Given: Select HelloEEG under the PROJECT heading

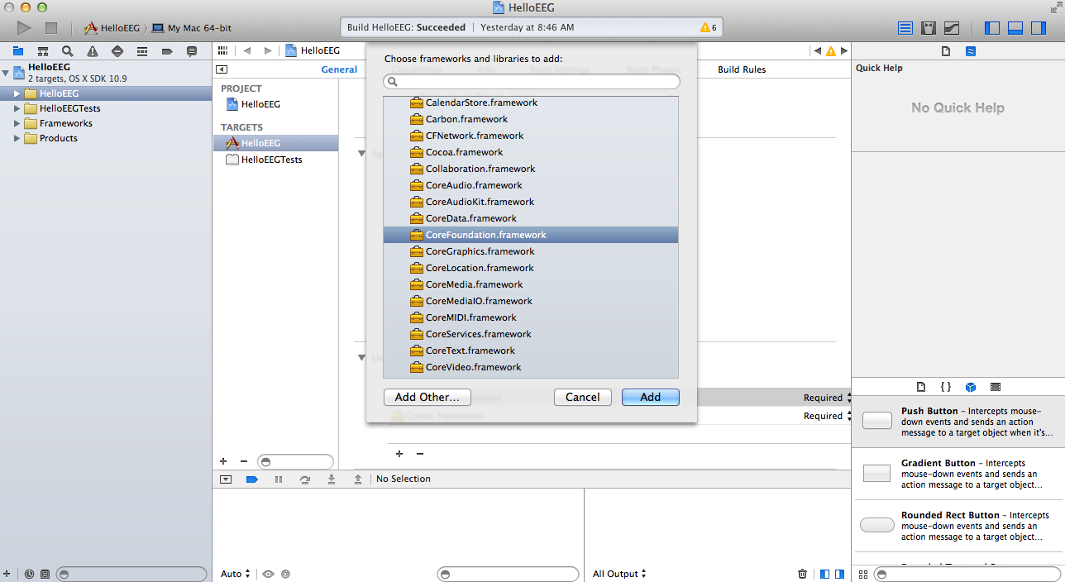Looking at the screenshot, I should click(x=260, y=104).
